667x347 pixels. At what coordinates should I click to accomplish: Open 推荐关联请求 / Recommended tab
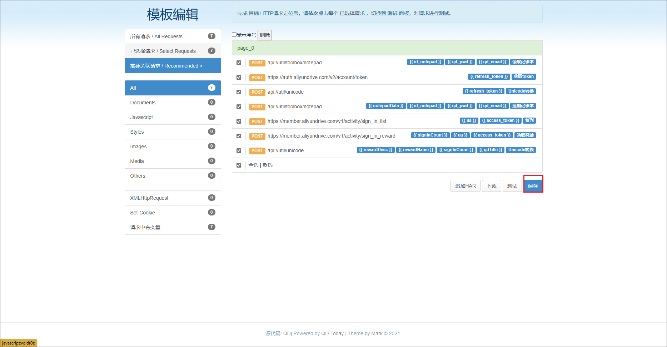coord(173,66)
